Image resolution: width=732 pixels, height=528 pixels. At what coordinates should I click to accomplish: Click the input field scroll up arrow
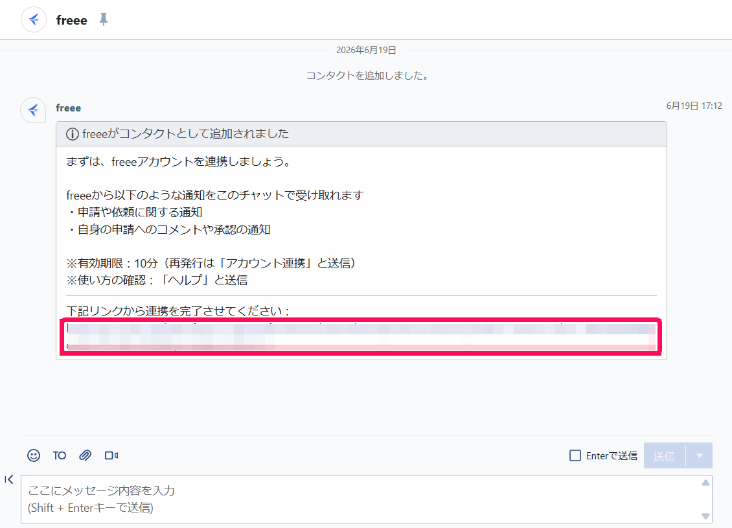[705, 483]
